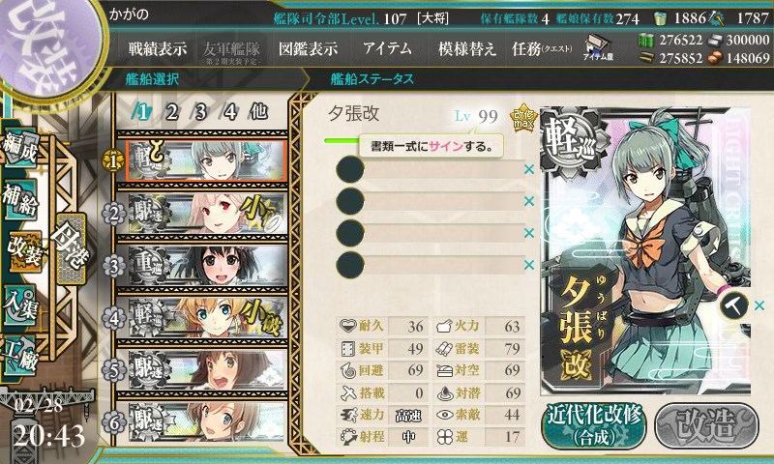
Task: Click the hammer reinforcement expansion slot icon
Action: [733, 305]
